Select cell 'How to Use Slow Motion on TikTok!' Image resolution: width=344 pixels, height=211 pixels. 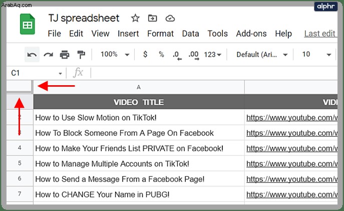click(139, 117)
